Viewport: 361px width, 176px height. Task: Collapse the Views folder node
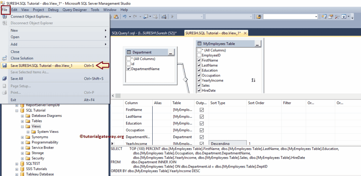22,126
